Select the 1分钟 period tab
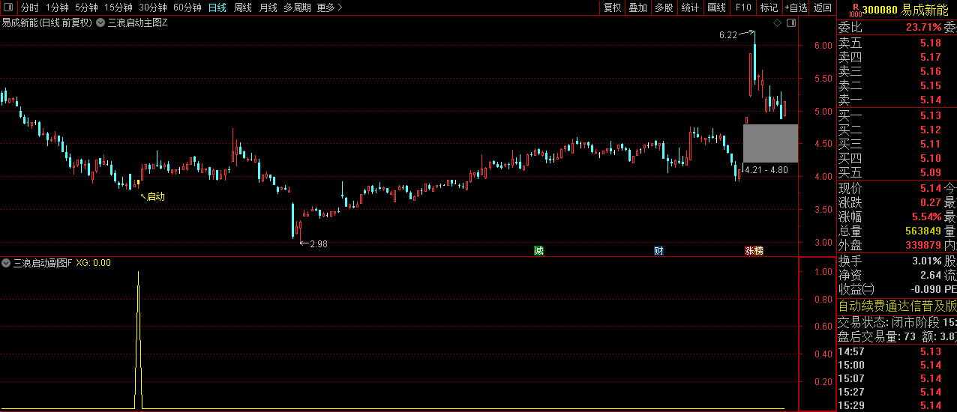Screen dimensions: 957x412 (57, 7)
